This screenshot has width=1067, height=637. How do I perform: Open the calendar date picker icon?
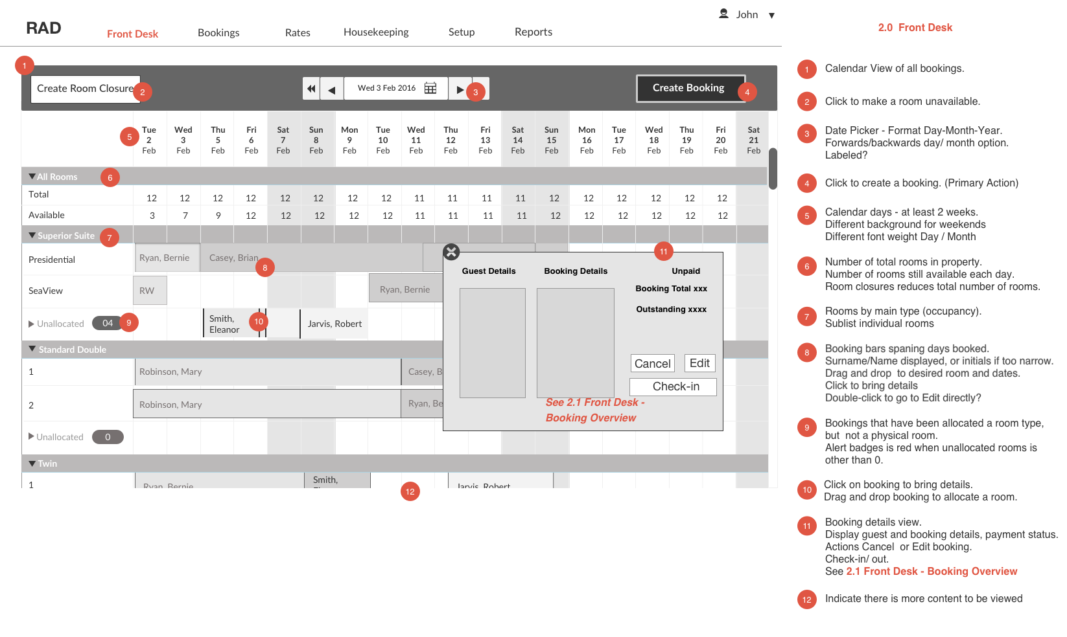point(430,88)
